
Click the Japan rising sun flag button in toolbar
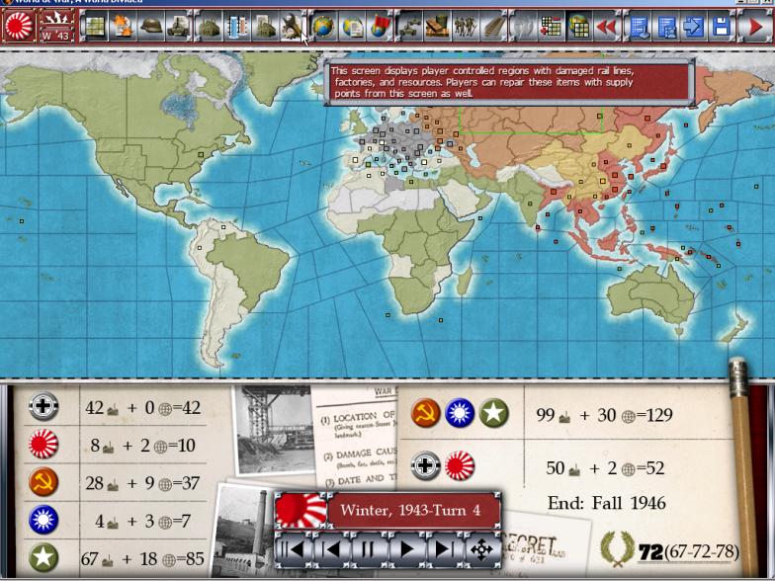tap(19, 26)
